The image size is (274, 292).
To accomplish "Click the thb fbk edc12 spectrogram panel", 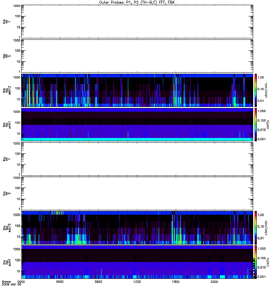I will click(137, 90).
